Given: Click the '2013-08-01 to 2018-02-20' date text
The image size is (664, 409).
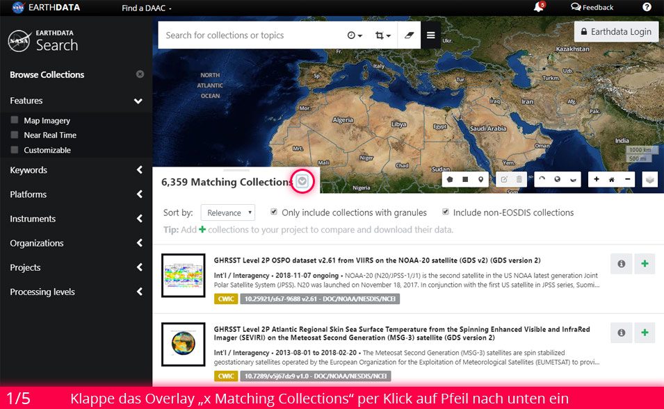Looking at the screenshot, I should pyautogui.click(x=316, y=352).
